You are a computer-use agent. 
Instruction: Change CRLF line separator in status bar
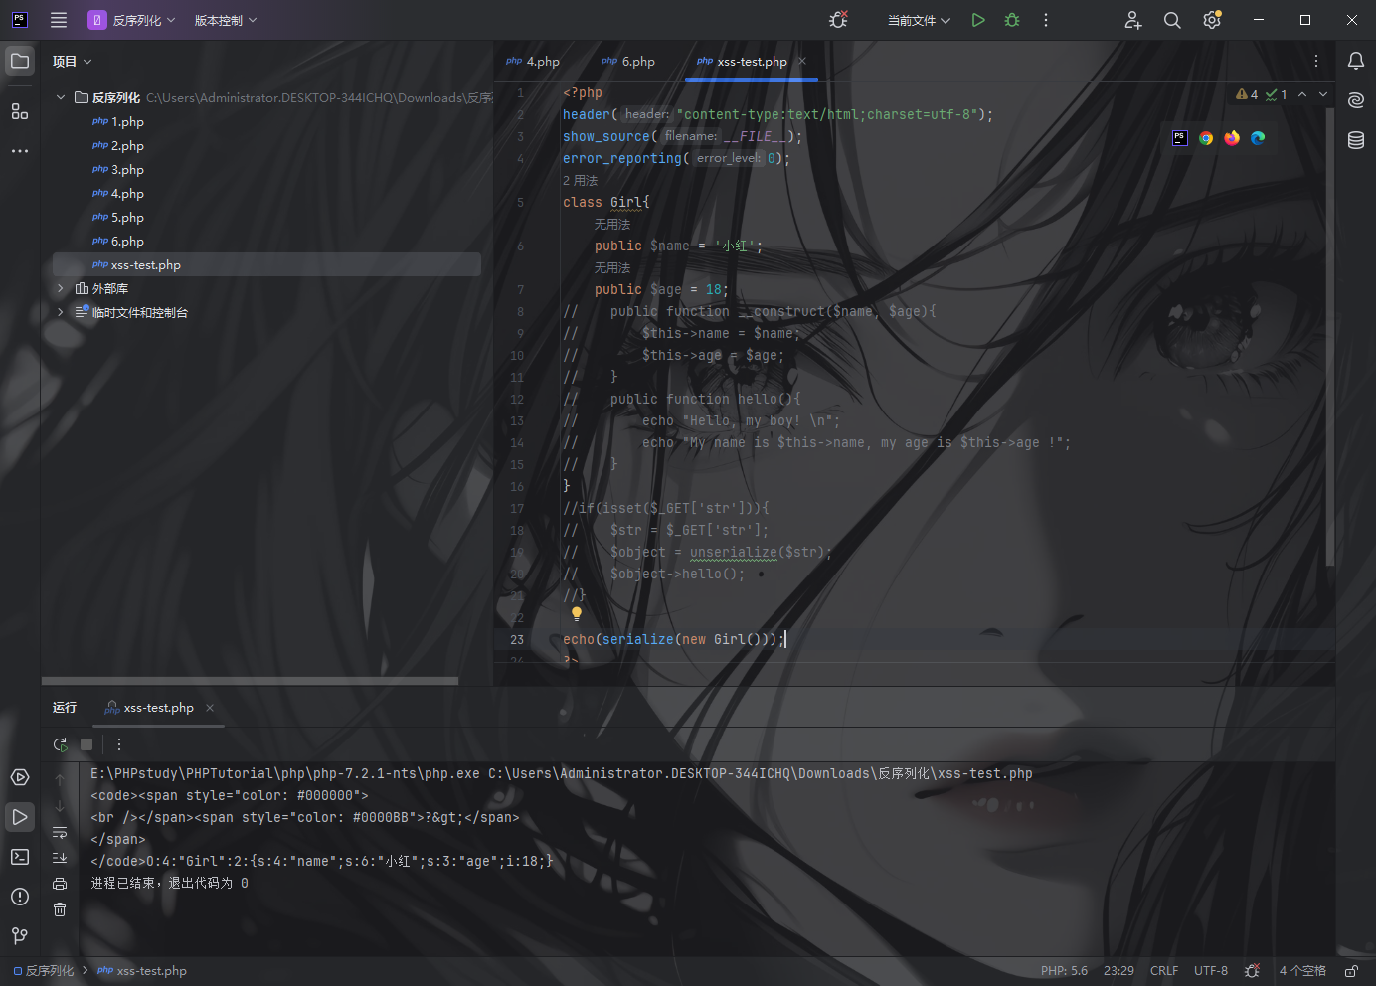(1164, 971)
